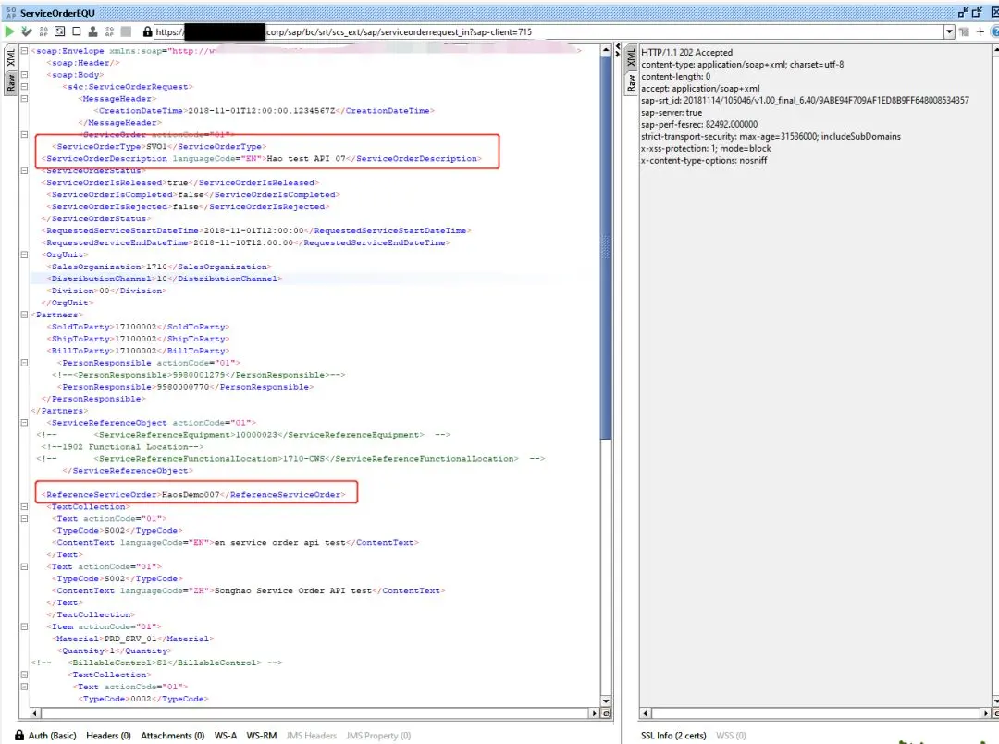Click the request editor scroll up arrow
Image resolution: width=999 pixels, height=744 pixels.
pyautogui.click(x=606, y=50)
